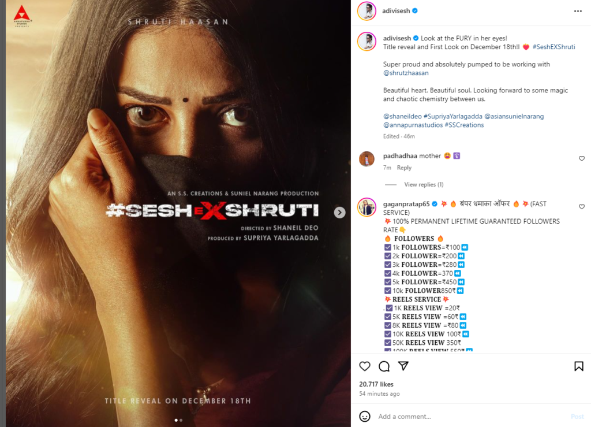Open adivisesh profile picture in header
591x427 pixels.
pyautogui.click(x=366, y=11)
